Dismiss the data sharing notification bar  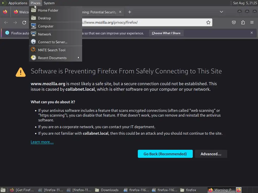[x=252, y=33]
